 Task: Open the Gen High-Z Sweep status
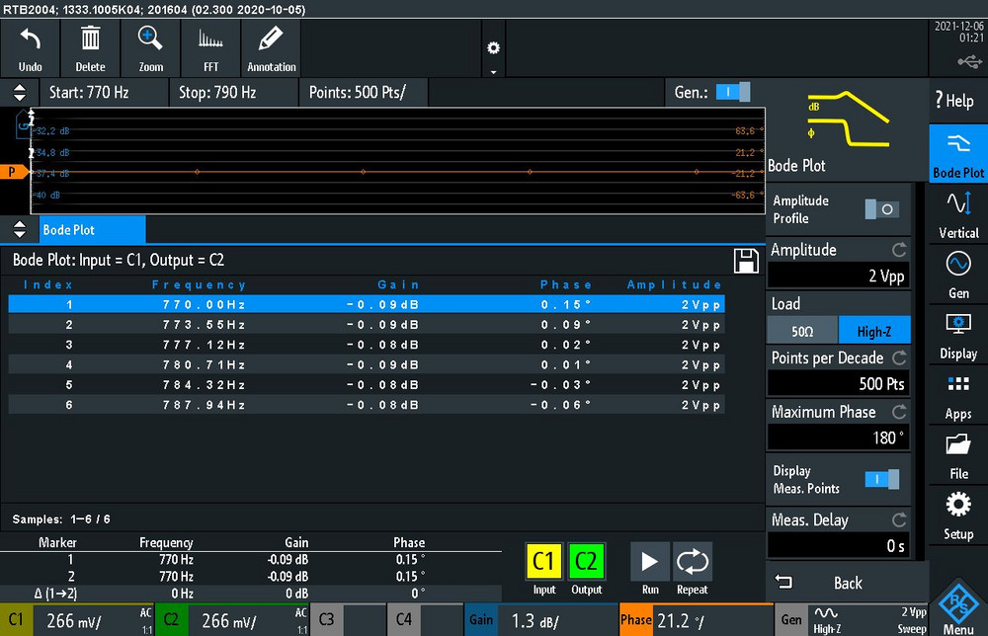pos(852,619)
